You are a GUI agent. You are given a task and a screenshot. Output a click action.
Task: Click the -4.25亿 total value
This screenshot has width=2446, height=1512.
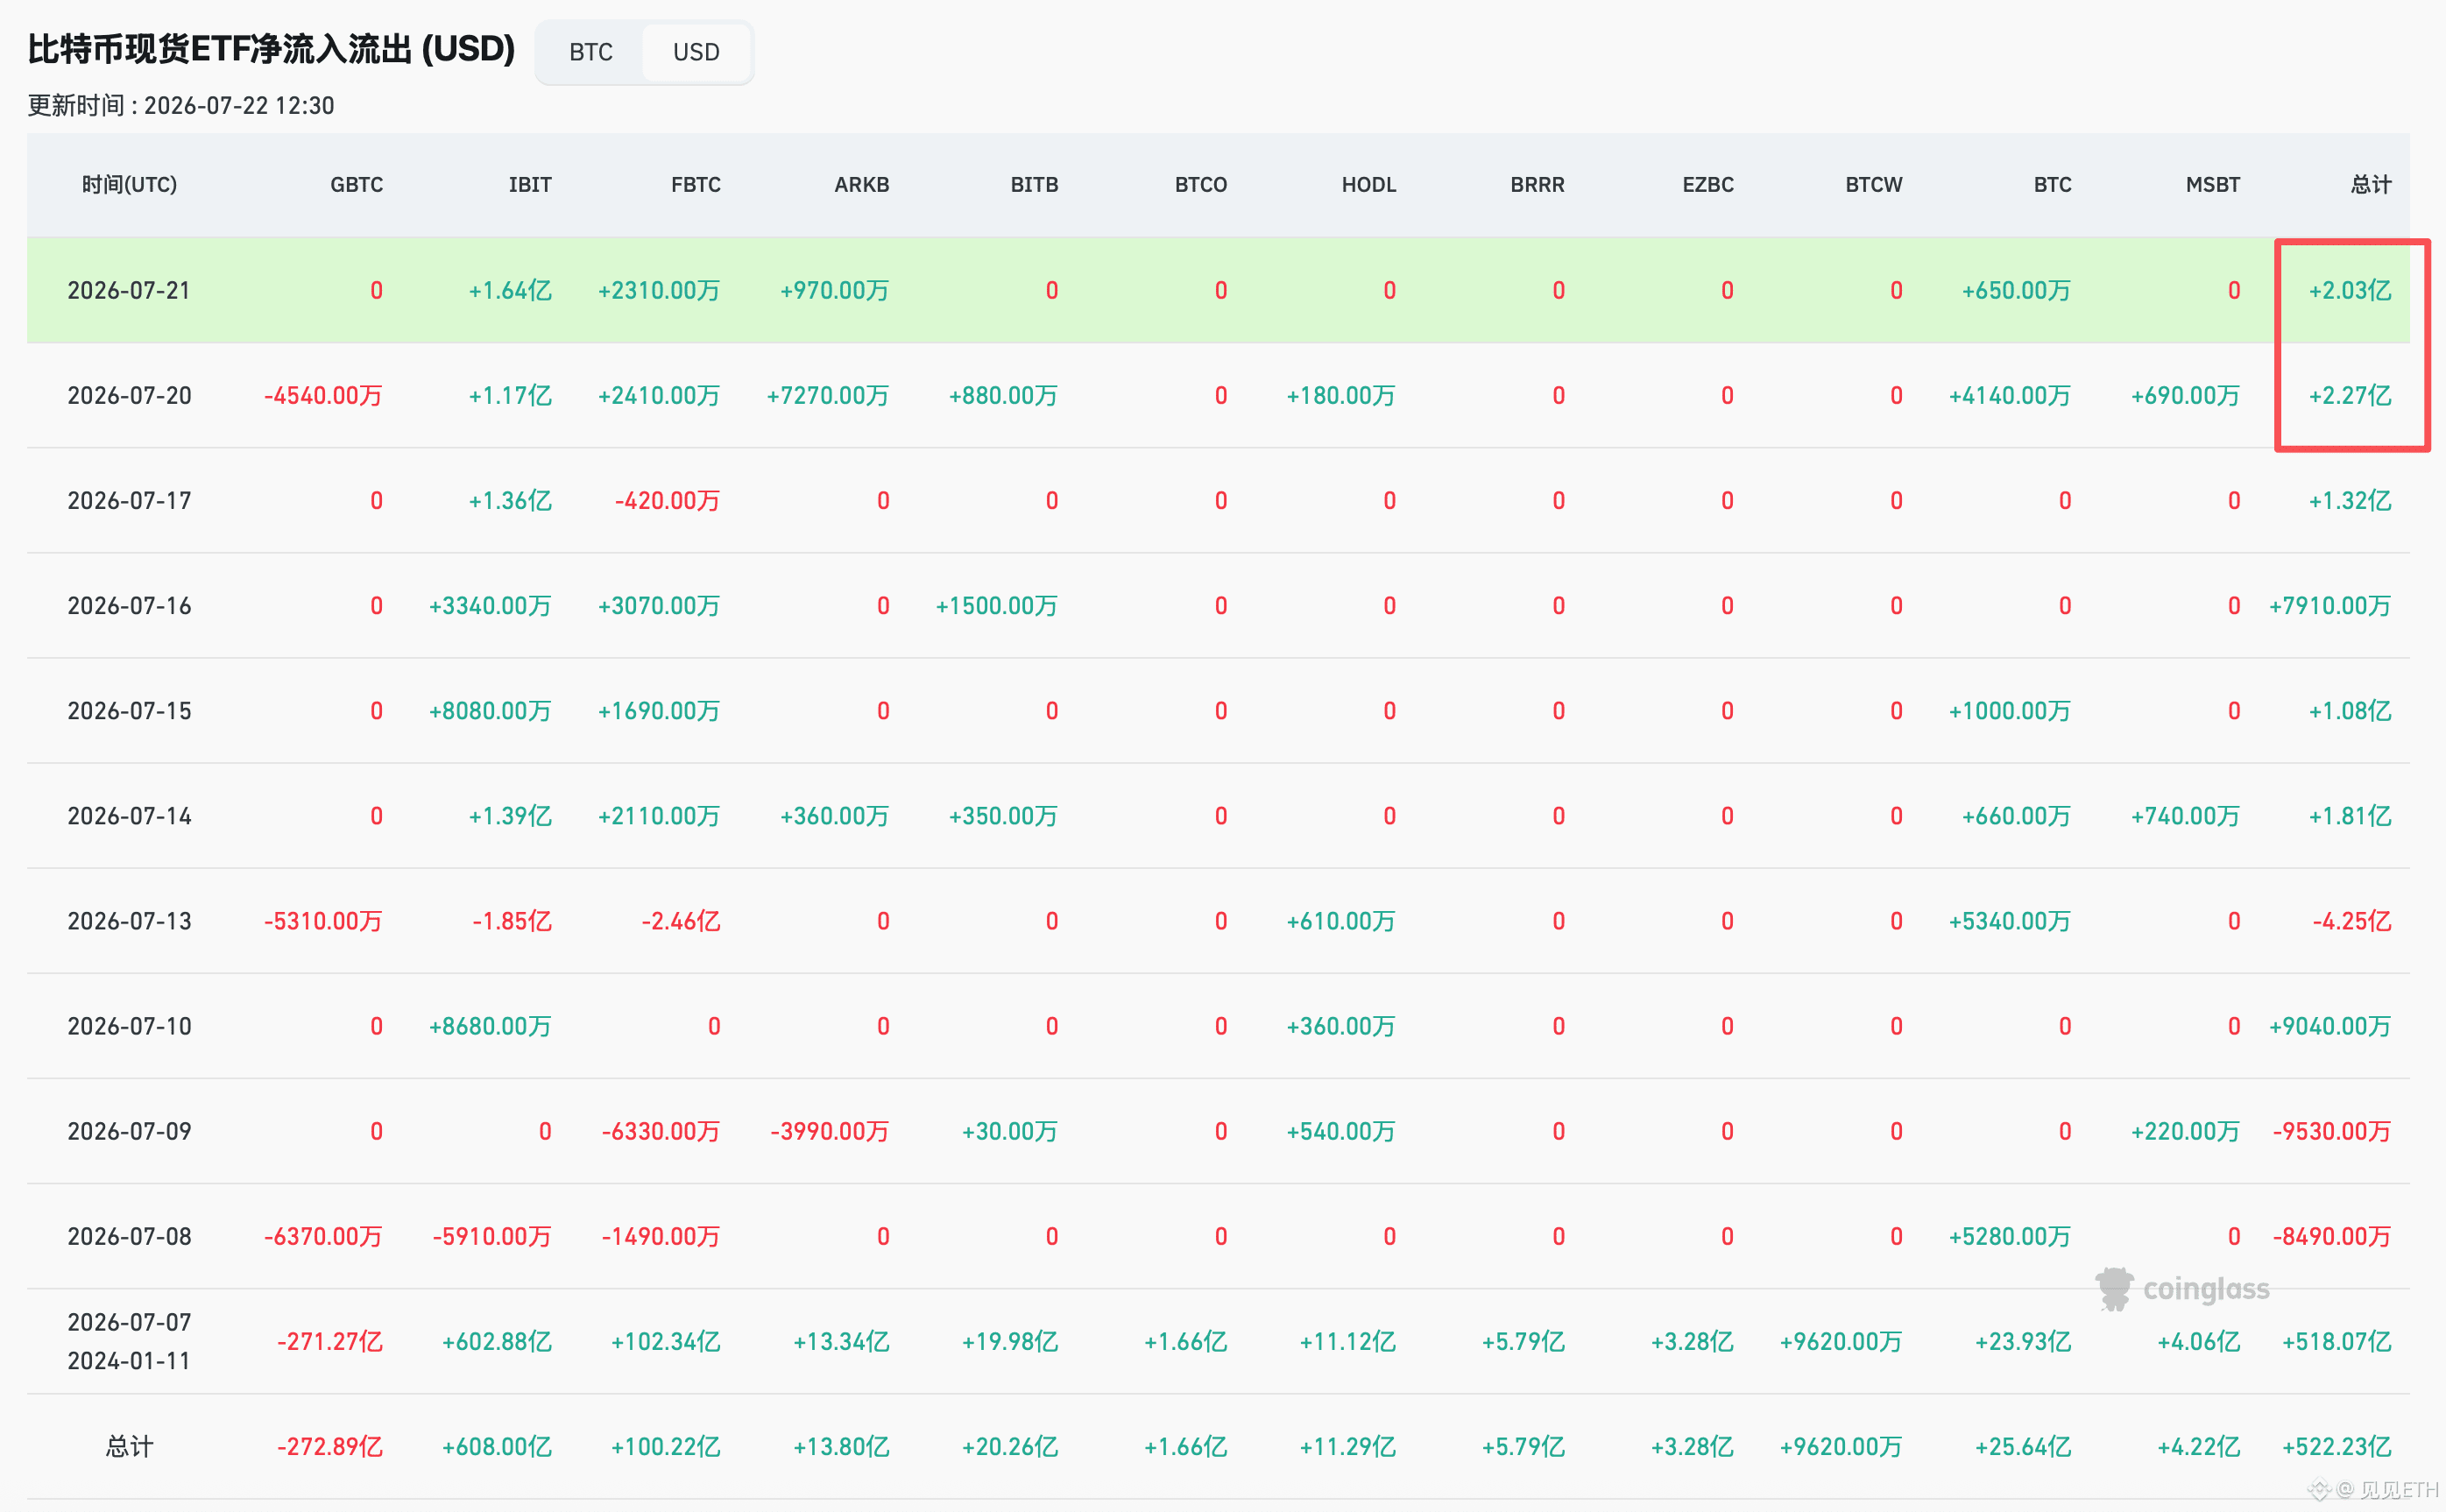coord(2351,921)
